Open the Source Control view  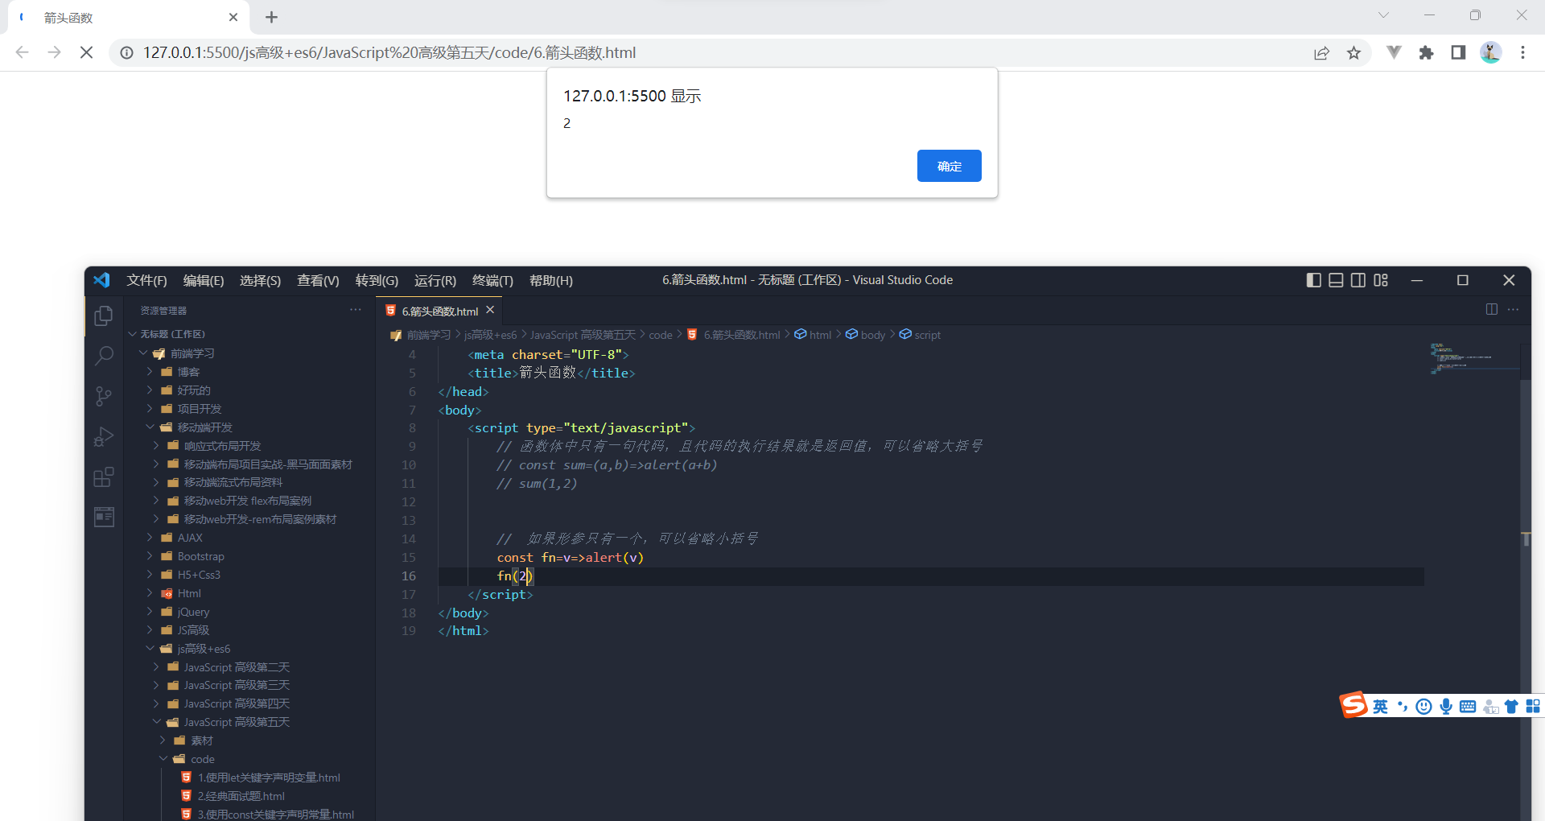pyautogui.click(x=103, y=396)
